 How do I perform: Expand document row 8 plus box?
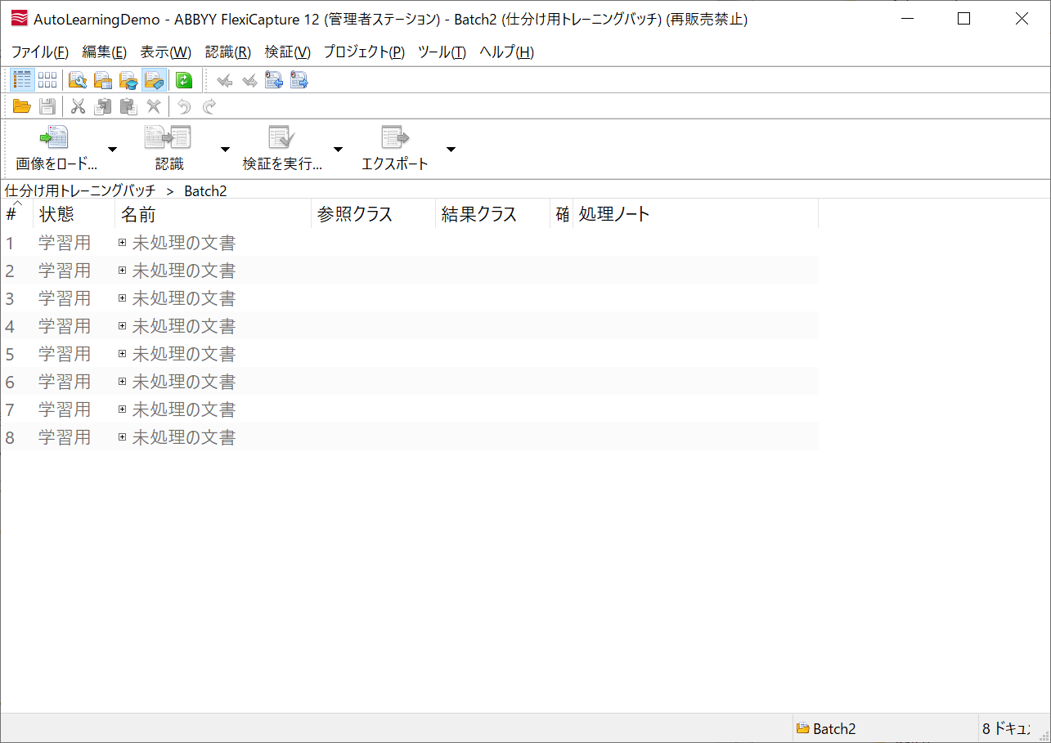pos(123,437)
